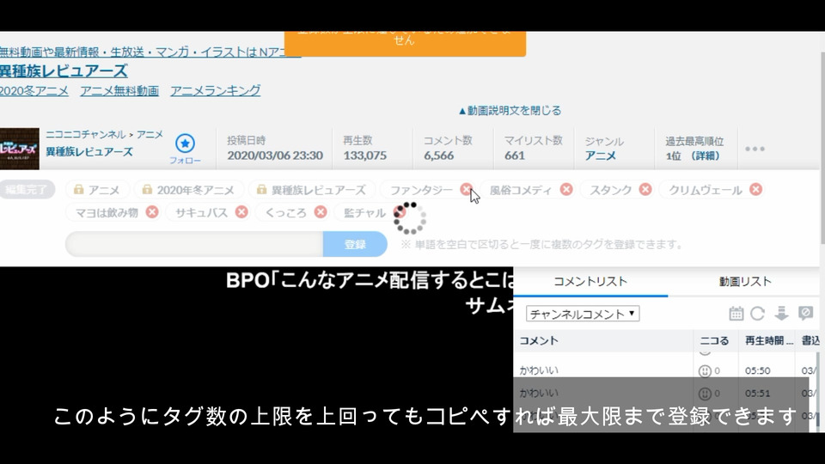Open the アニメ無料動画 link
This screenshot has height=464, width=825.
119,90
